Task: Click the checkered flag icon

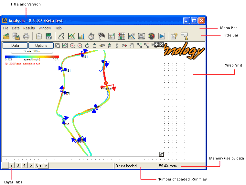Action: click(x=102, y=36)
